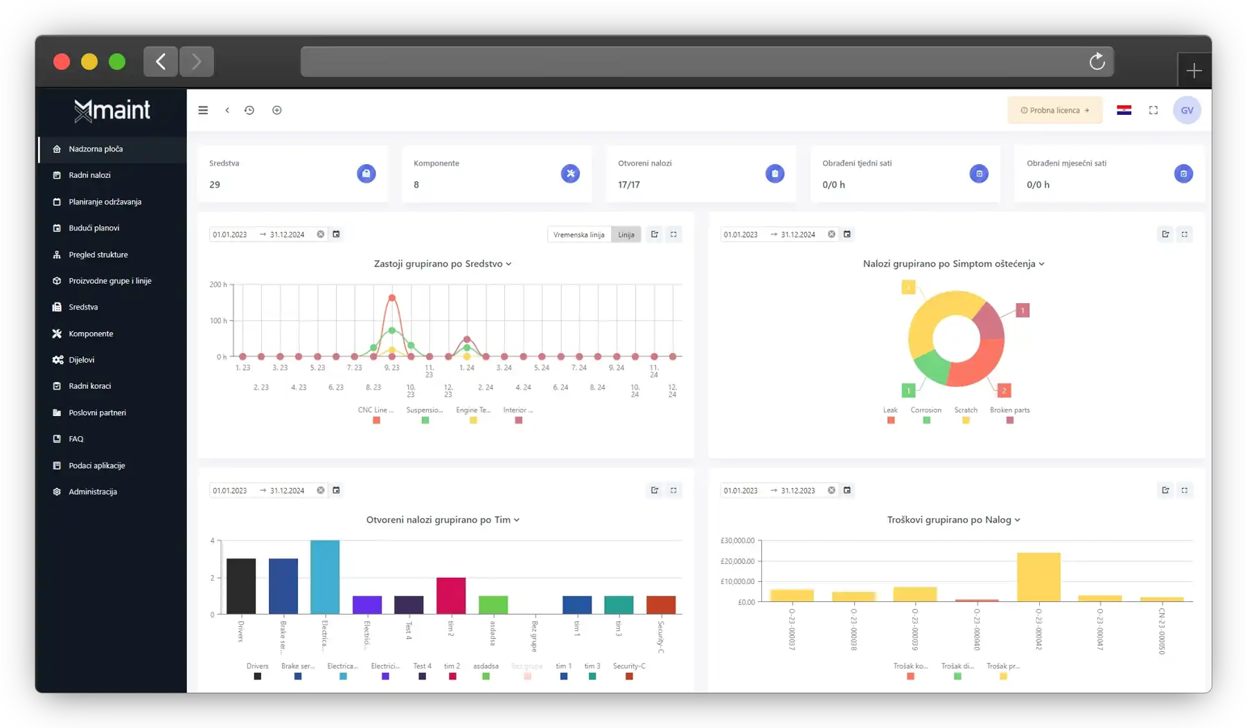Click the hamburger menu icon
1247x728 pixels.
[203, 110]
